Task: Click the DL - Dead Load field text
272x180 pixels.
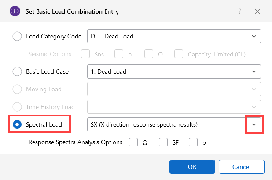Action: point(112,36)
